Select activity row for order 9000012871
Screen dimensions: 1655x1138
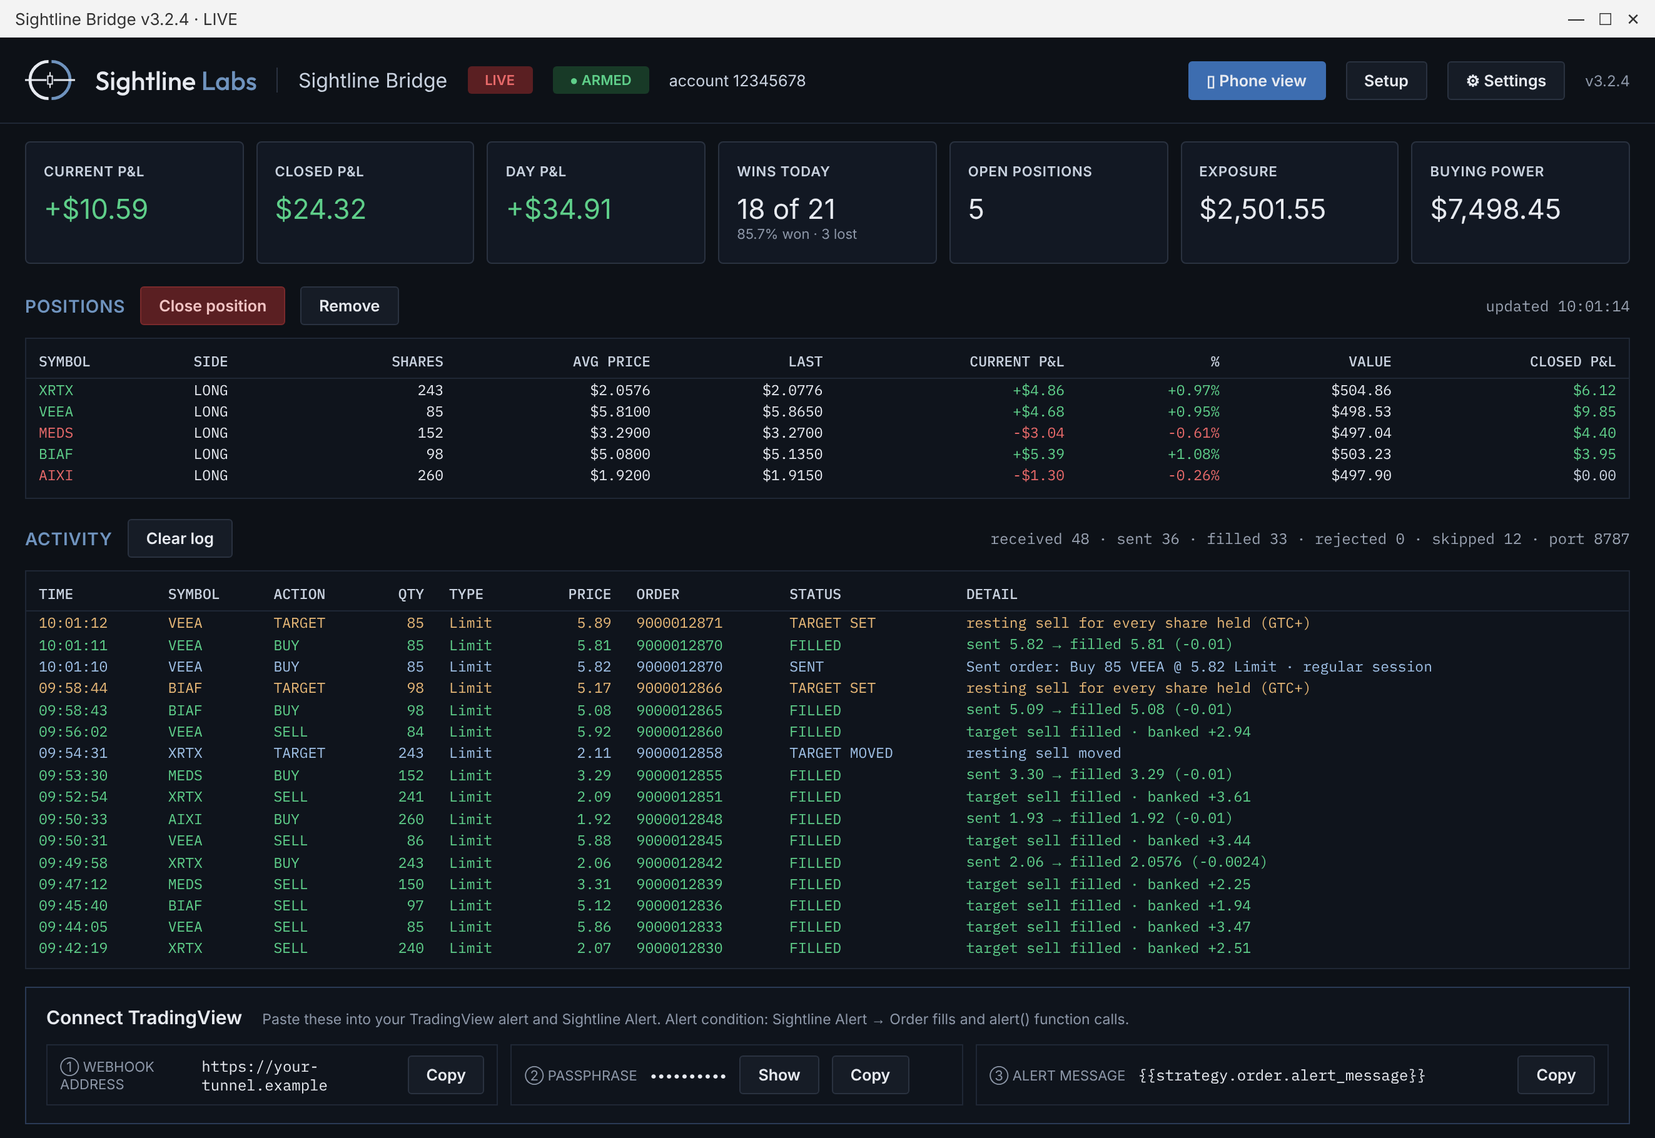827,623
